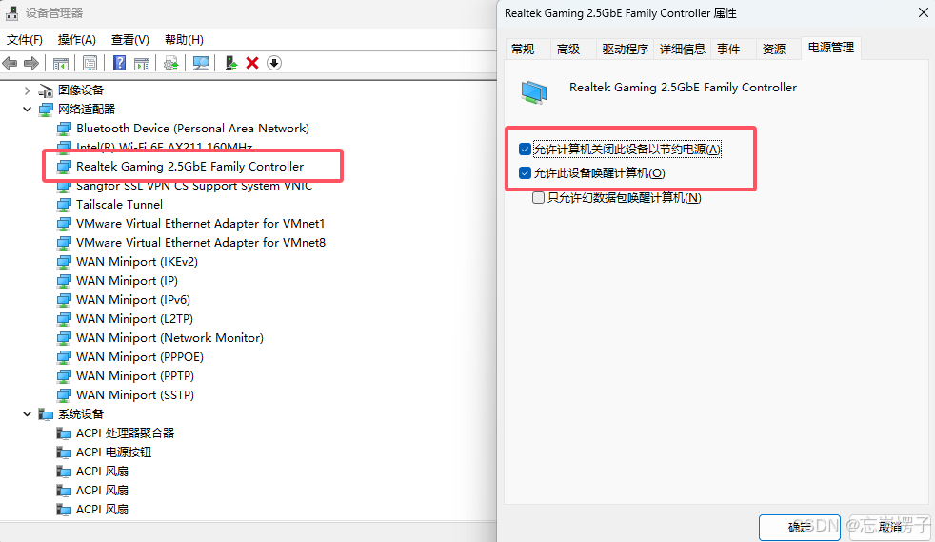Select WAN Miniport (IPv6) row
The image size is (935, 542).
point(133,300)
